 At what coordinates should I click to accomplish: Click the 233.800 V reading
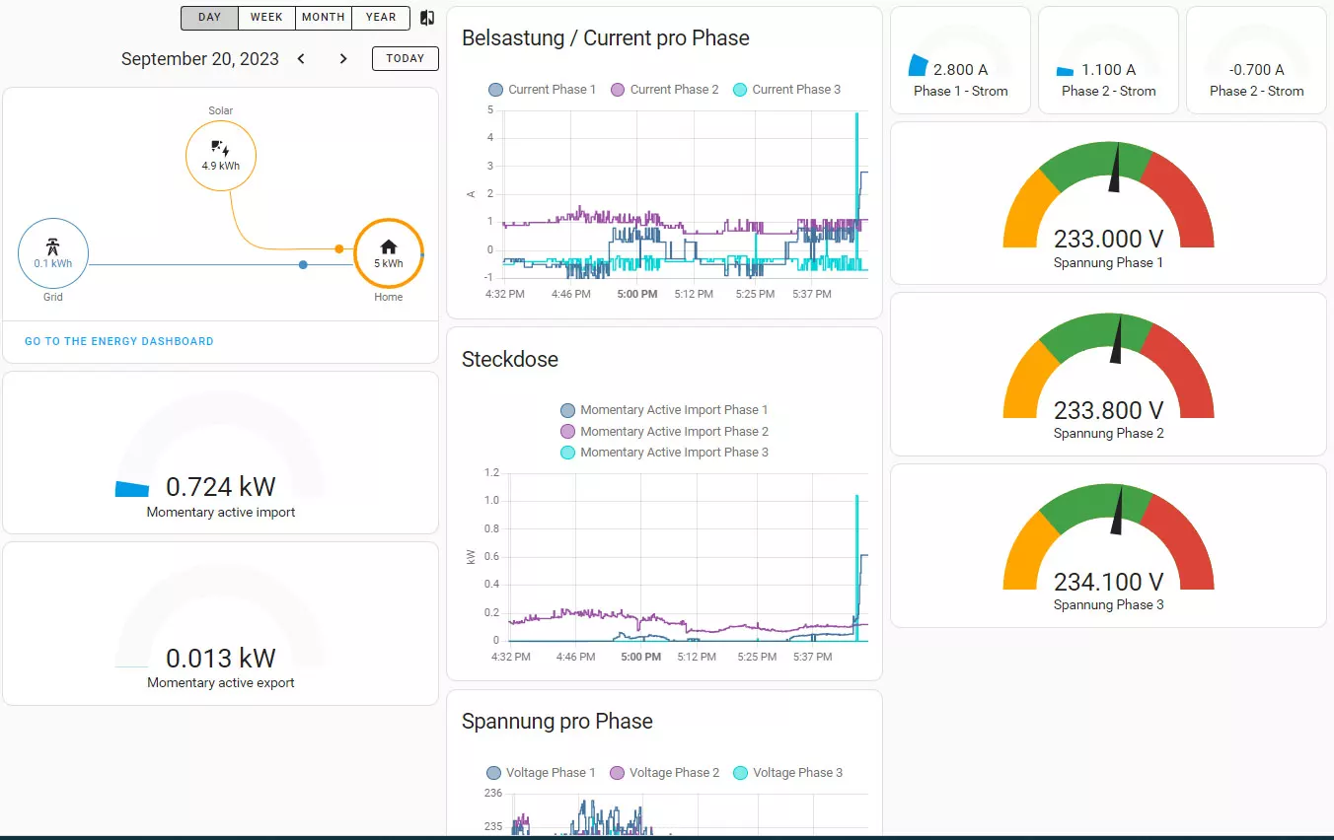[x=1108, y=410]
